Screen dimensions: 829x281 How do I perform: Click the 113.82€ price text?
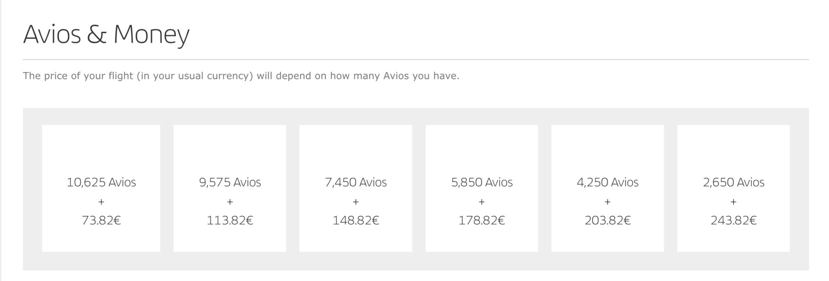pyautogui.click(x=230, y=221)
